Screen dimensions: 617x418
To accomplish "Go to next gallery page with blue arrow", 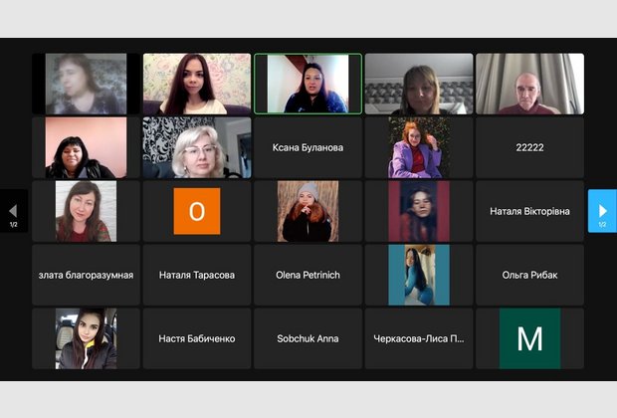I will coord(602,211).
